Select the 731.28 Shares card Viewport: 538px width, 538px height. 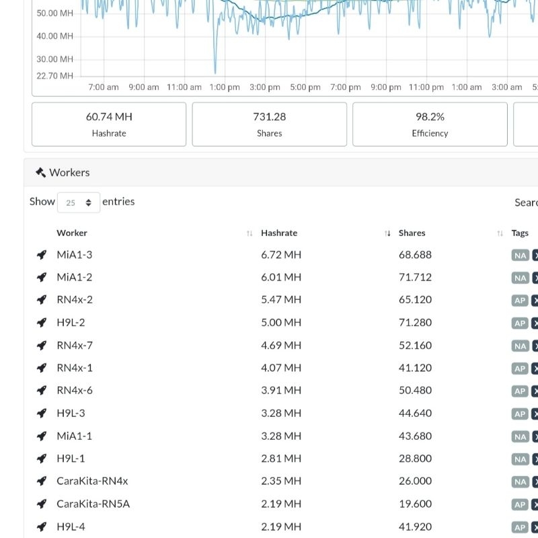point(270,124)
